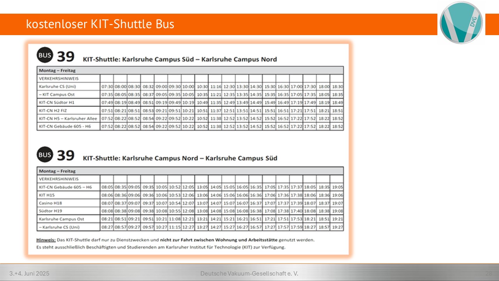Select the 'KIT-CN Südtor H1' row label
The width and height of the screenshot is (499, 281).
coord(57,102)
